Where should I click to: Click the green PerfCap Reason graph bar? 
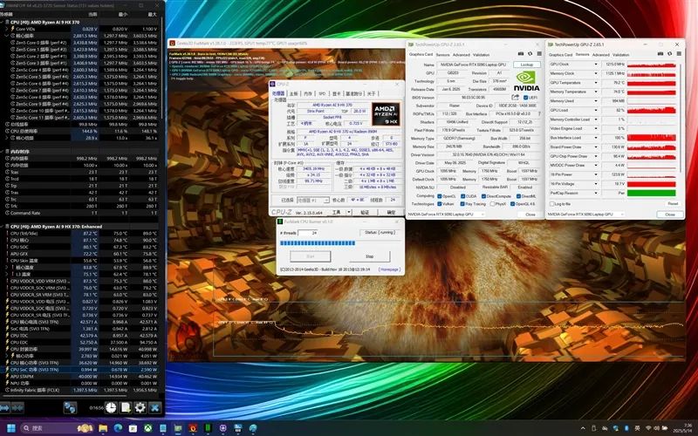click(x=651, y=193)
